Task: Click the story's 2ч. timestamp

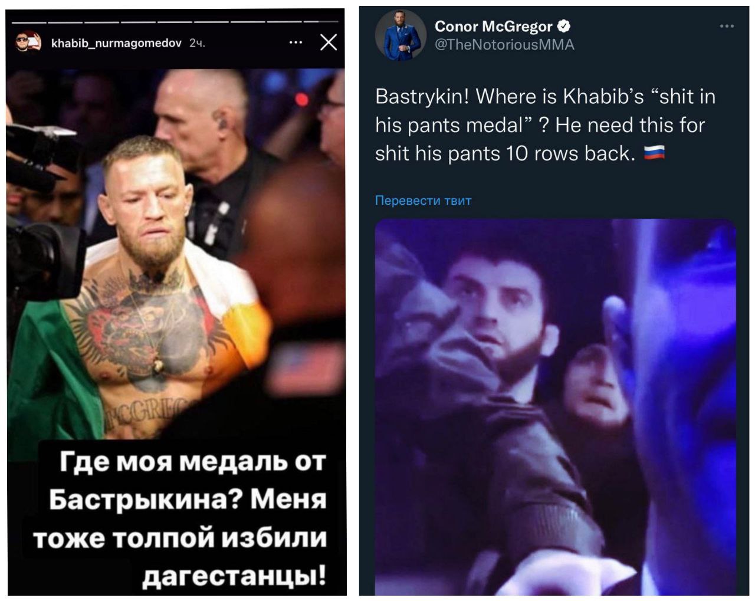Action: pyautogui.click(x=197, y=43)
